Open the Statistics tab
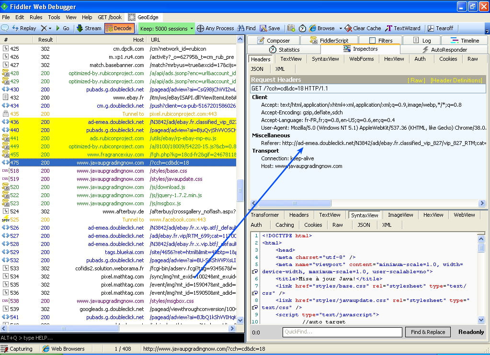Image resolution: width=490 pixels, height=355 pixels. click(284, 50)
